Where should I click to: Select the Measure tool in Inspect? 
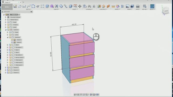113,6
